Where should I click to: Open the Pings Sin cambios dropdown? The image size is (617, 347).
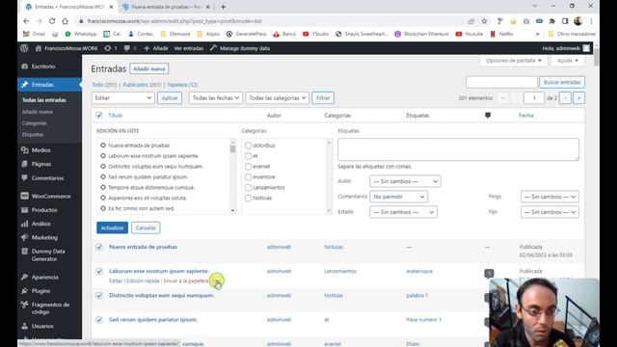(550, 197)
